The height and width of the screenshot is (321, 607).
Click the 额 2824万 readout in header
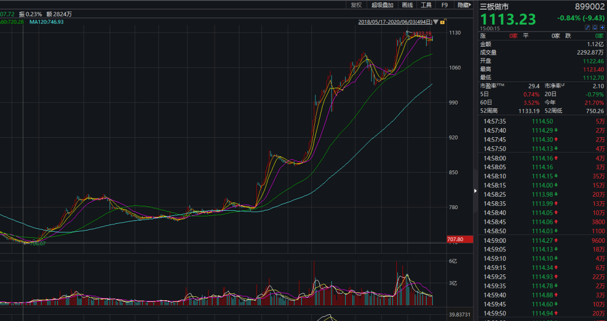tap(59, 14)
